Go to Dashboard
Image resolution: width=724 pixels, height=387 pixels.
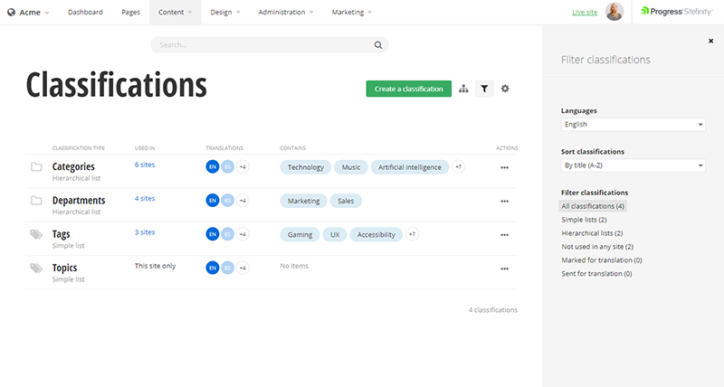pos(85,12)
